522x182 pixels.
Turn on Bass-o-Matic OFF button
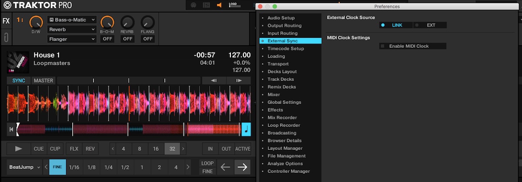[107, 39]
